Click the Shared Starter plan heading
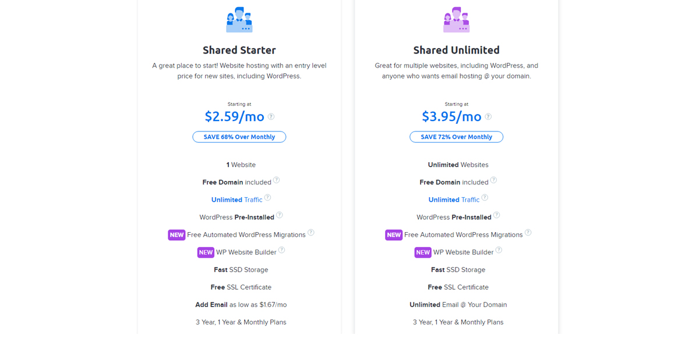699x349 pixels. pos(239,50)
